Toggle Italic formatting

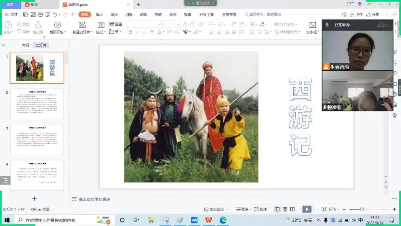[x=137, y=32]
